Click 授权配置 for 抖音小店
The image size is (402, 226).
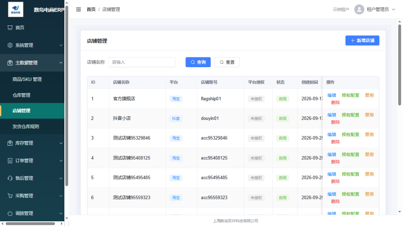click(x=350, y=115)
